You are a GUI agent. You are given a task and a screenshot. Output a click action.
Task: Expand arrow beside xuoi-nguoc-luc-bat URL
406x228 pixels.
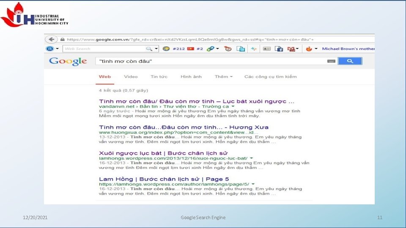251,158
